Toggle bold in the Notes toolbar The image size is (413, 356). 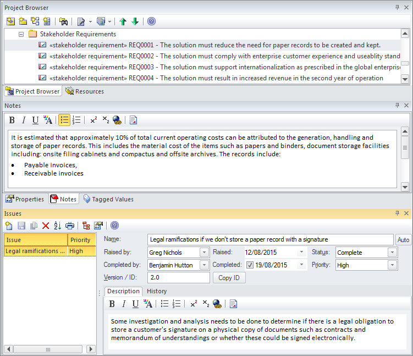coord(12,120)
